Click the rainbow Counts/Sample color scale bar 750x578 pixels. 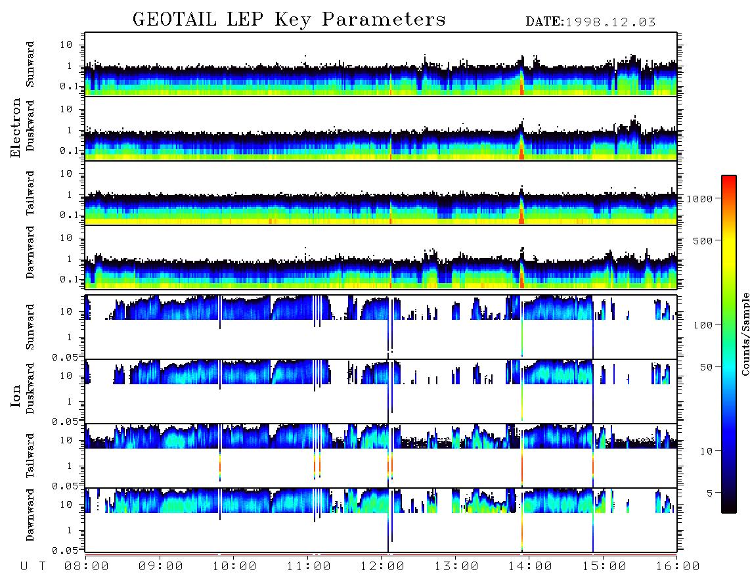tap(728, 345)
